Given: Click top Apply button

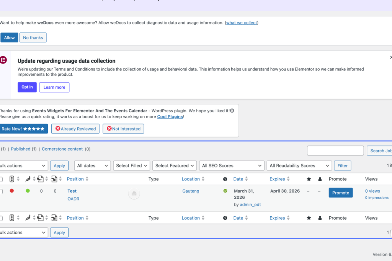Looking at the screenshot, I should pyautogui.click(x=59, y=166).
